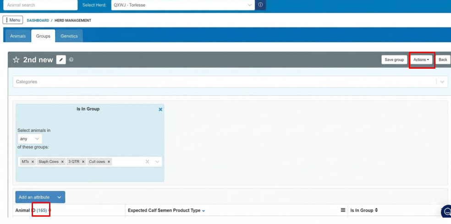Switch to the Animals tab
The height and width of the screenshot is (224, 451).
[18, 36]
